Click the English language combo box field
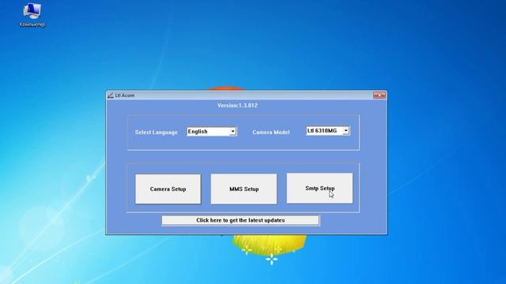 pos(212,132)
